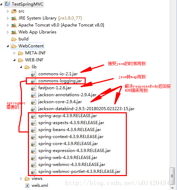
Task: Click the jackson-annotations-2.9.4.jar file icon
Action: pos(34,95)
